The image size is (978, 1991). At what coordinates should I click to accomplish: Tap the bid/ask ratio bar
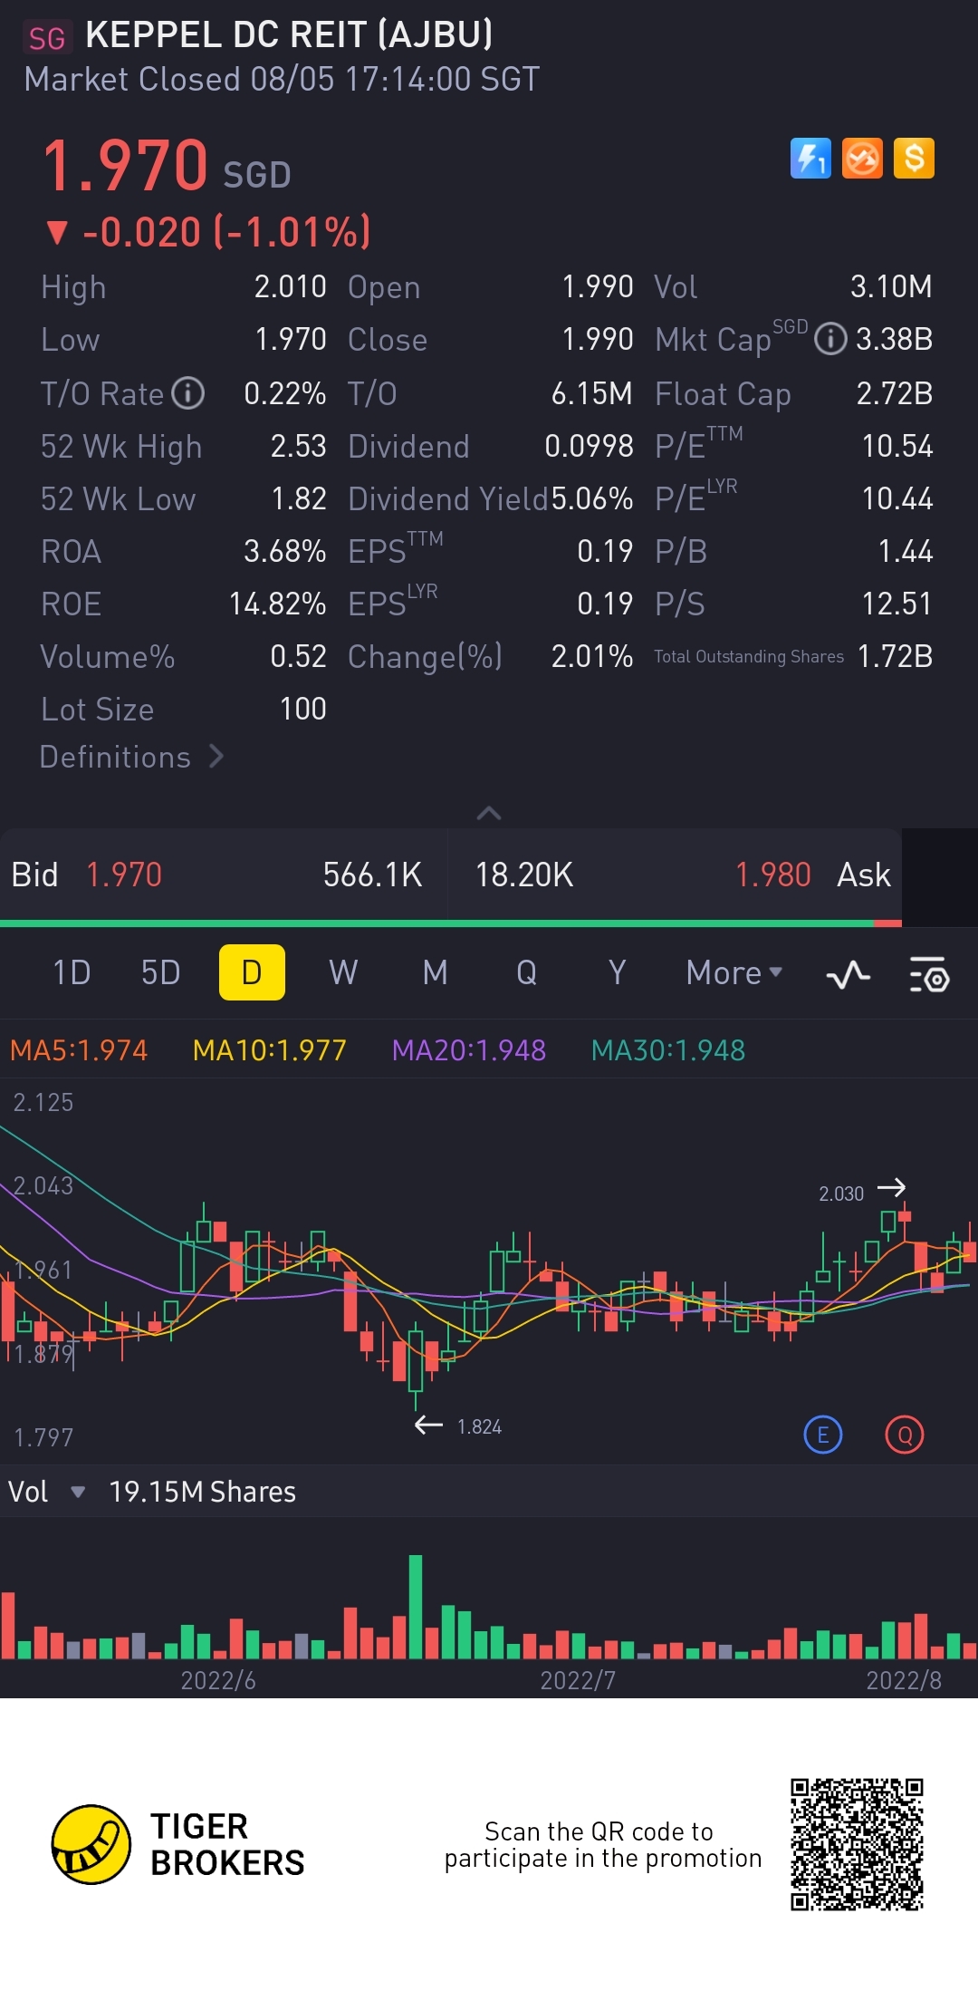pyautogui.click(x=451, y=923)
